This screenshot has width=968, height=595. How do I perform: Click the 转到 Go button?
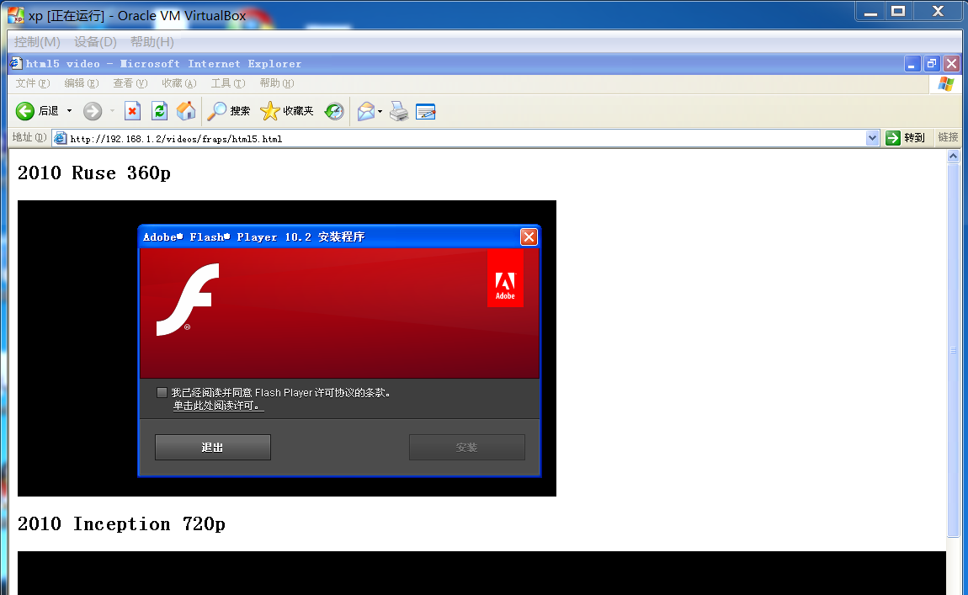click(906, 138)
